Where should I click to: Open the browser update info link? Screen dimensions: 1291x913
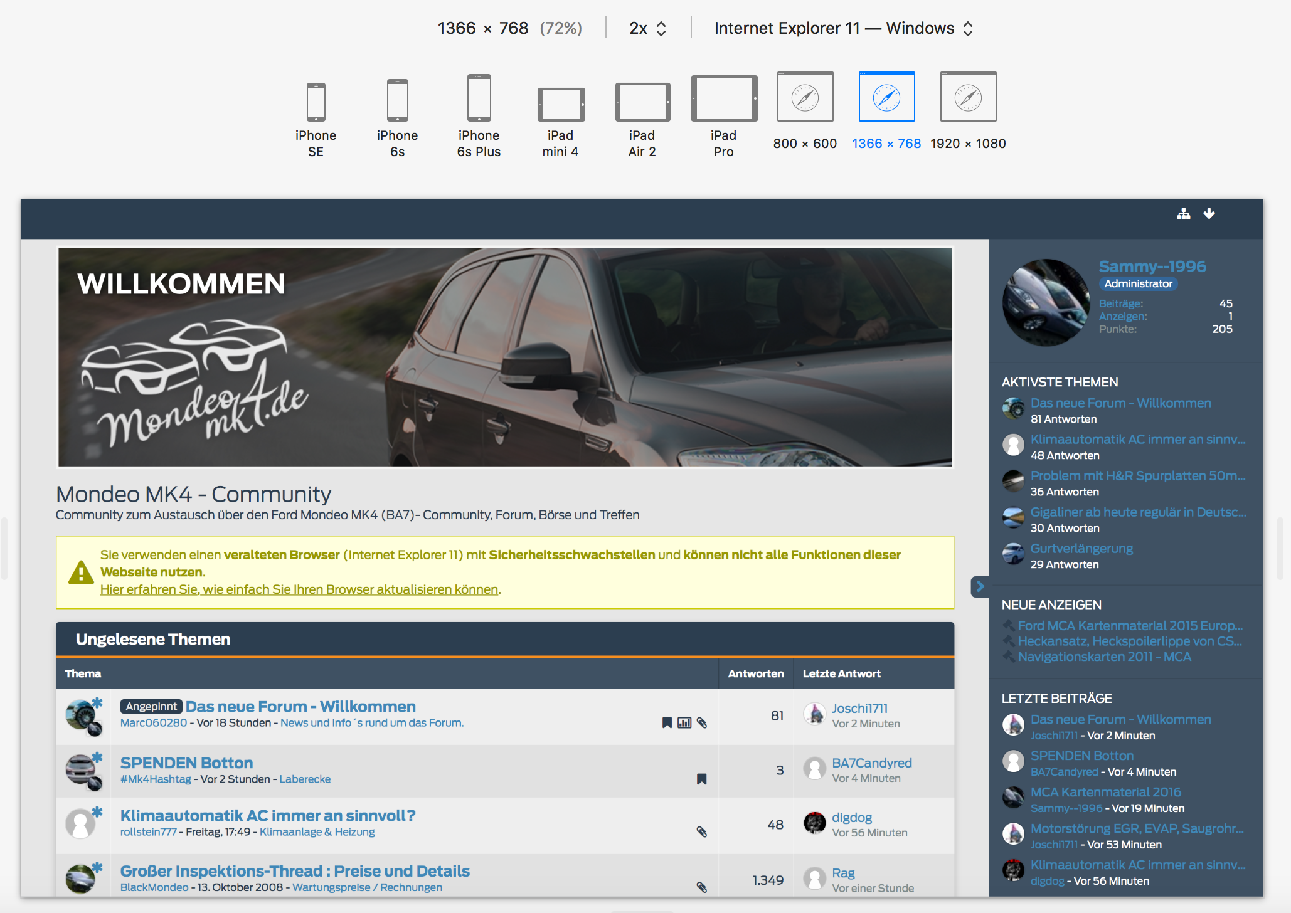click(x=300, y=589)
